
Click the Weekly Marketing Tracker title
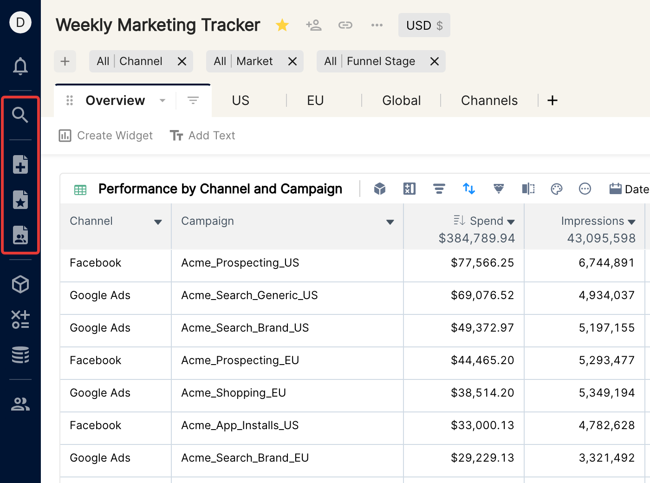158,25
